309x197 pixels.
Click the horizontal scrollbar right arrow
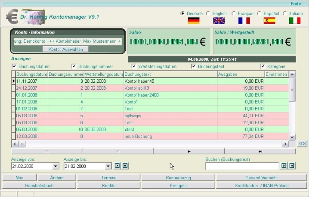click(x=285, y=144)
